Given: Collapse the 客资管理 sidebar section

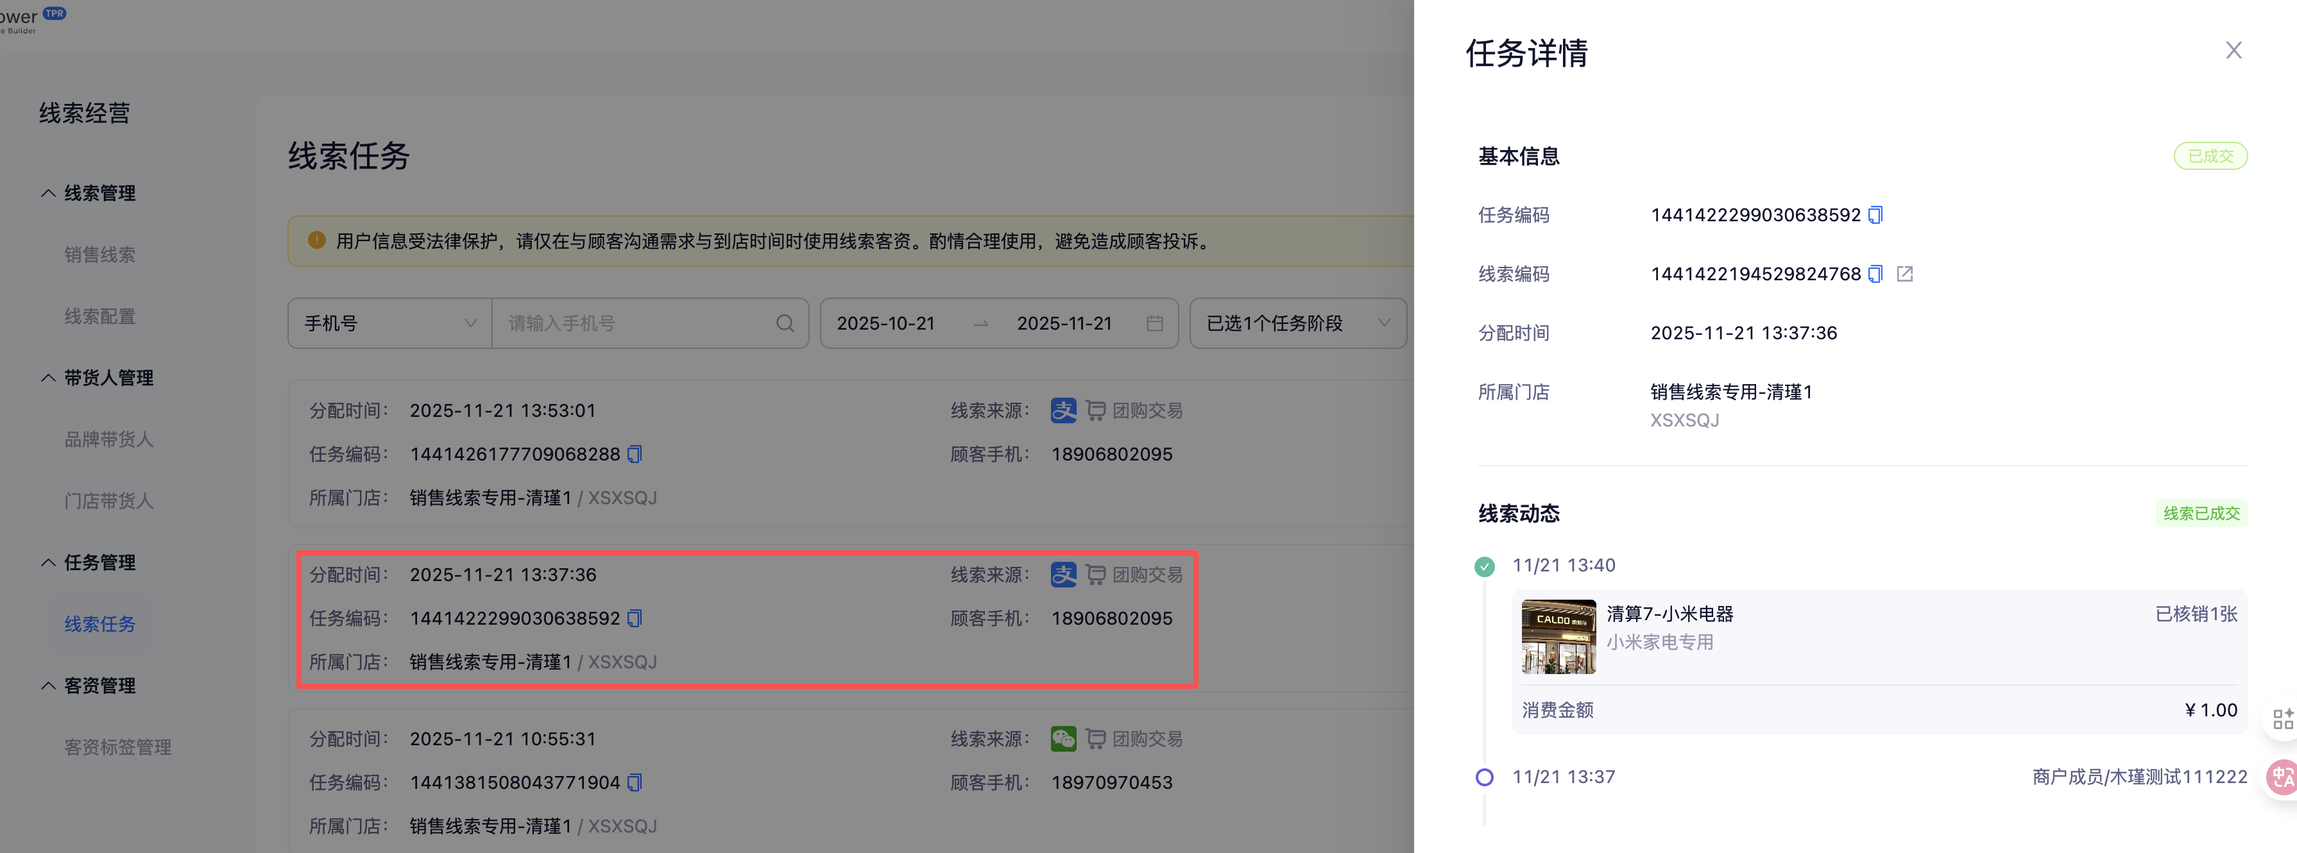Looking at the screenshot, I should pos(48,686).
